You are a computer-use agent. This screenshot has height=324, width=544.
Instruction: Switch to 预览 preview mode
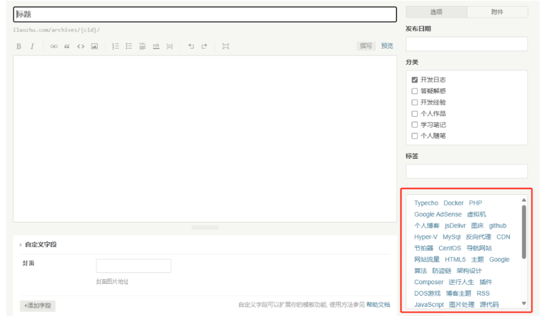pos(387,46)
